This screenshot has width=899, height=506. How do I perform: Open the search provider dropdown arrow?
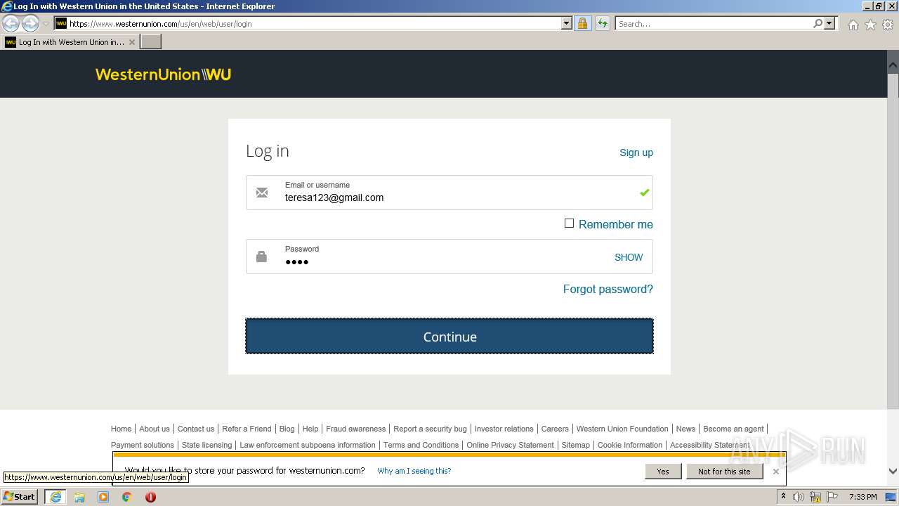tap(829, 23)
